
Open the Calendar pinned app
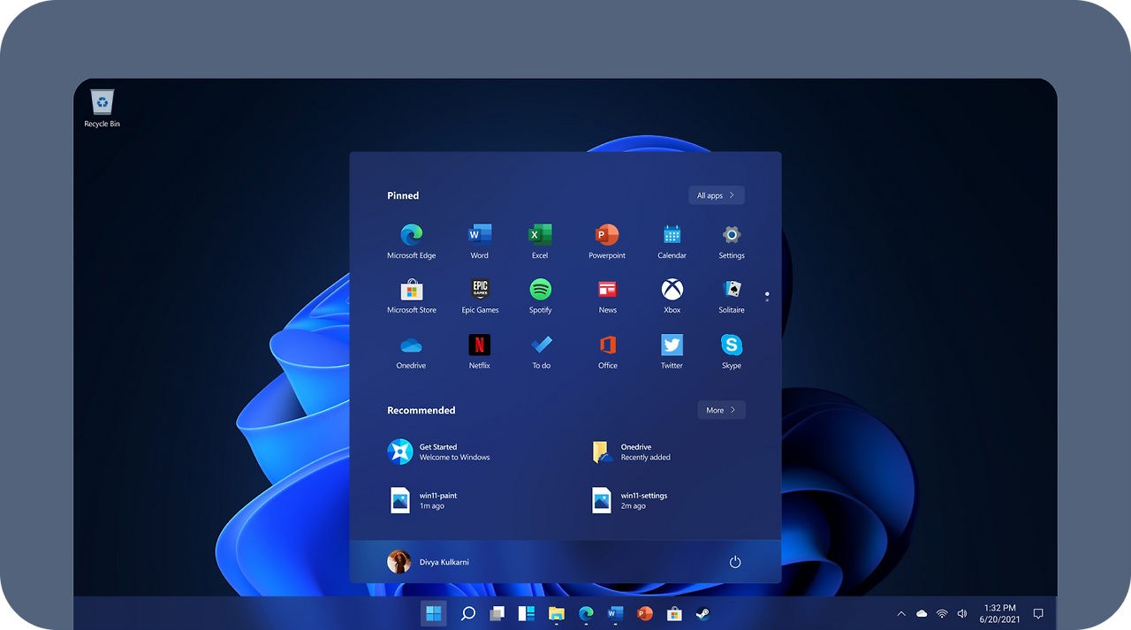click(672, 241)
